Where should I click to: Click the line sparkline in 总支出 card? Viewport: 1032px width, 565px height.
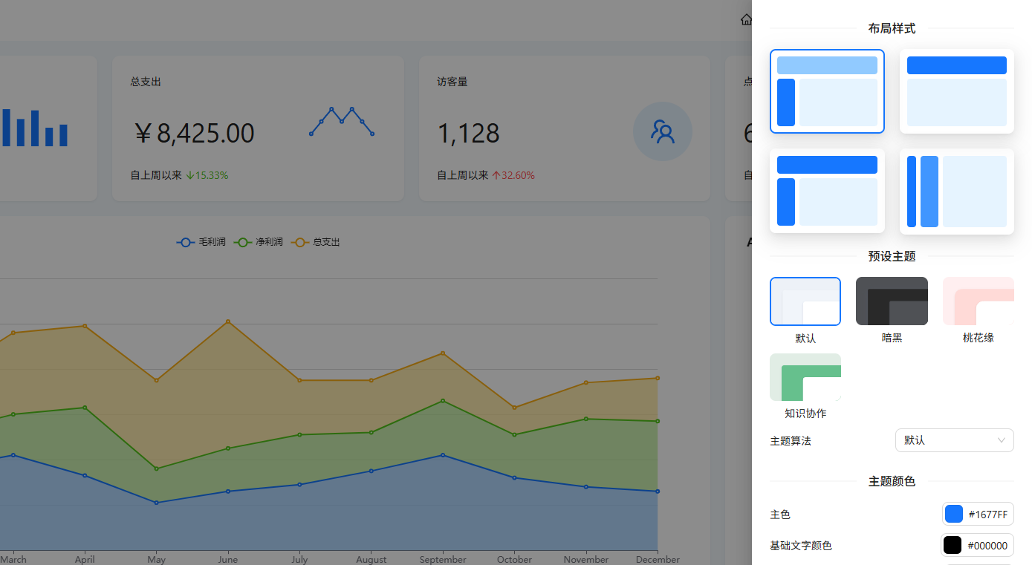341,122
